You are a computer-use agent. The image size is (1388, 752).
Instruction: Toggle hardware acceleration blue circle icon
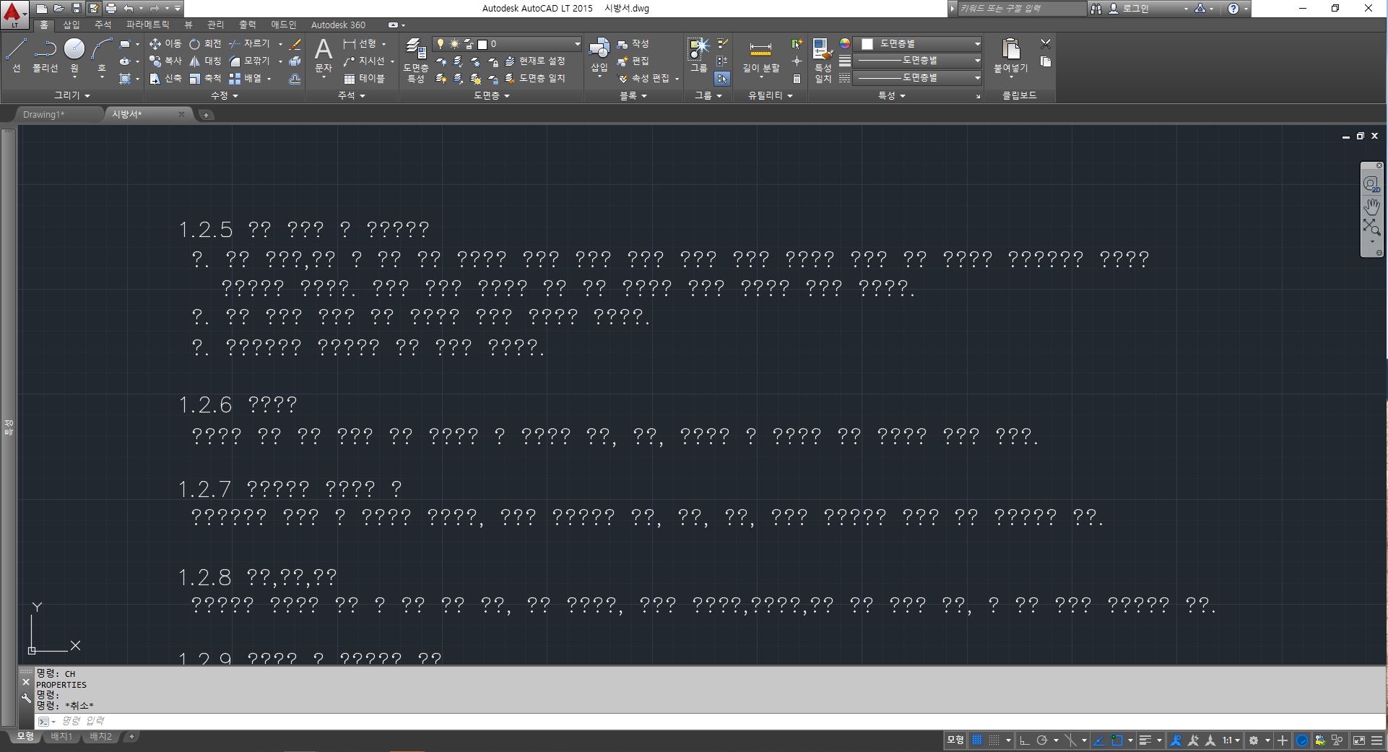point(1302,740)
